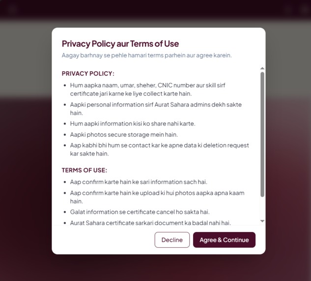The width and height of the screenshot is (311, 281).
Task: Click the bullet about photos secure storage
Action: point(124,135)
